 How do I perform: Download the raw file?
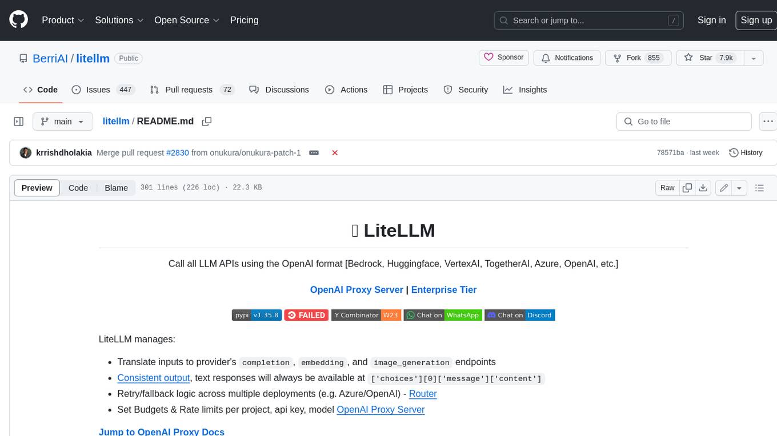(x=703, y=188)
